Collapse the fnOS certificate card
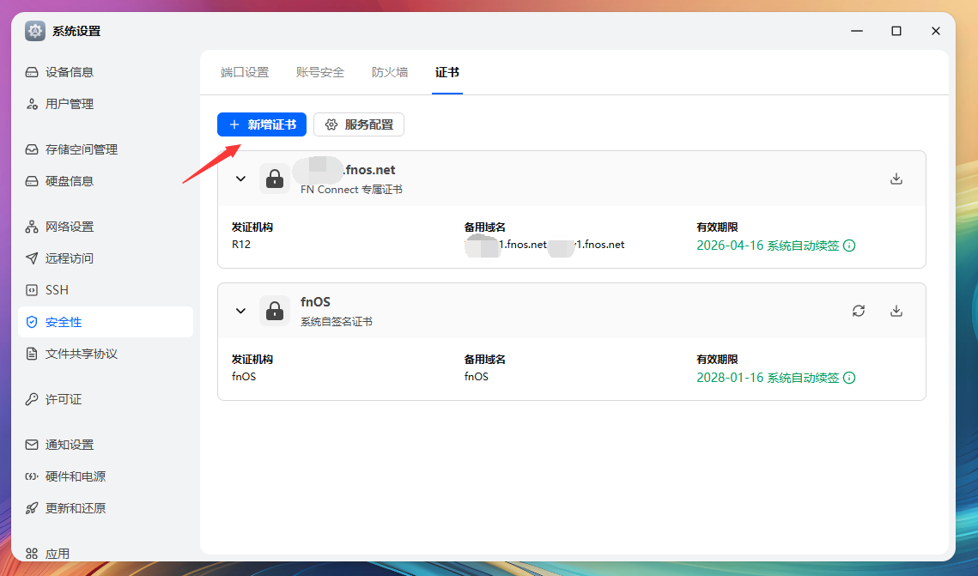This screenshot has height=576, width=978. click(x=240, y=311)
